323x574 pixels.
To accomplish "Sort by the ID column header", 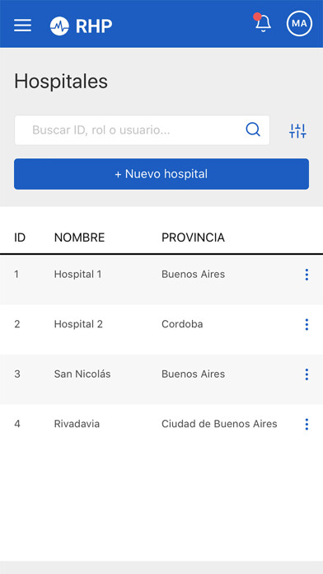I will click(20, 238).
